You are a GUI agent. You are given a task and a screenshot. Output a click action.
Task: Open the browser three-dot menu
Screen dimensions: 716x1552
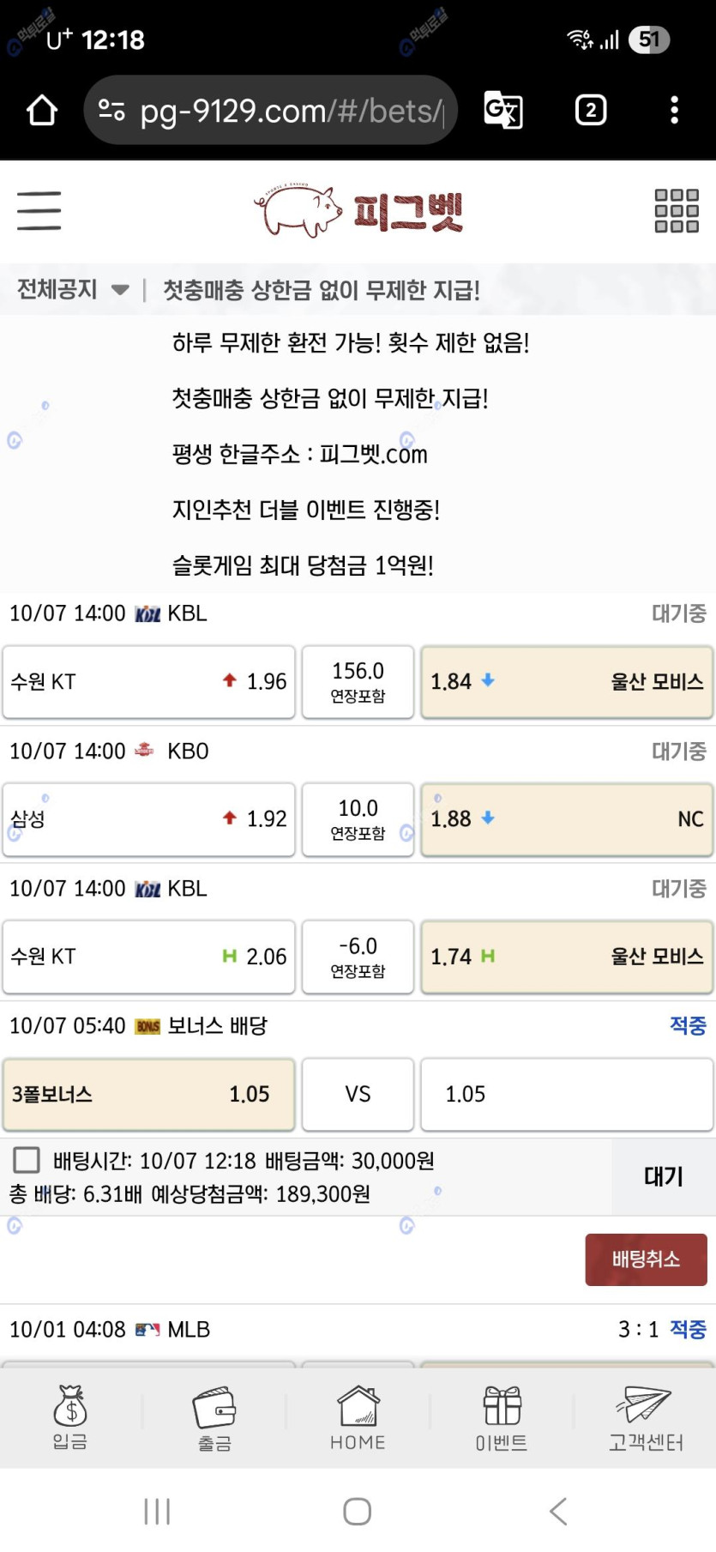pos(675,111)
